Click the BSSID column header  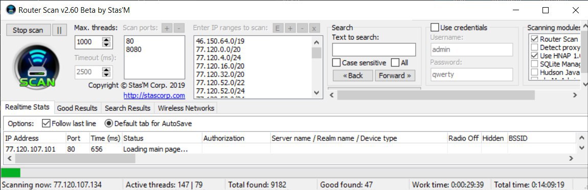pos(541,138)
